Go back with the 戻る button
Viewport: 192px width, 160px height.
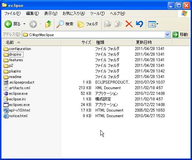point(12,24)
